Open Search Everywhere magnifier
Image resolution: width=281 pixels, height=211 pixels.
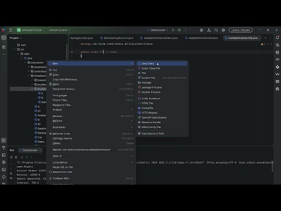pos(216,30)
